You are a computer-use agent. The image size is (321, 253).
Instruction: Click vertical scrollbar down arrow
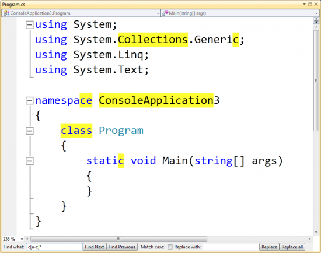tap(316, 232)
